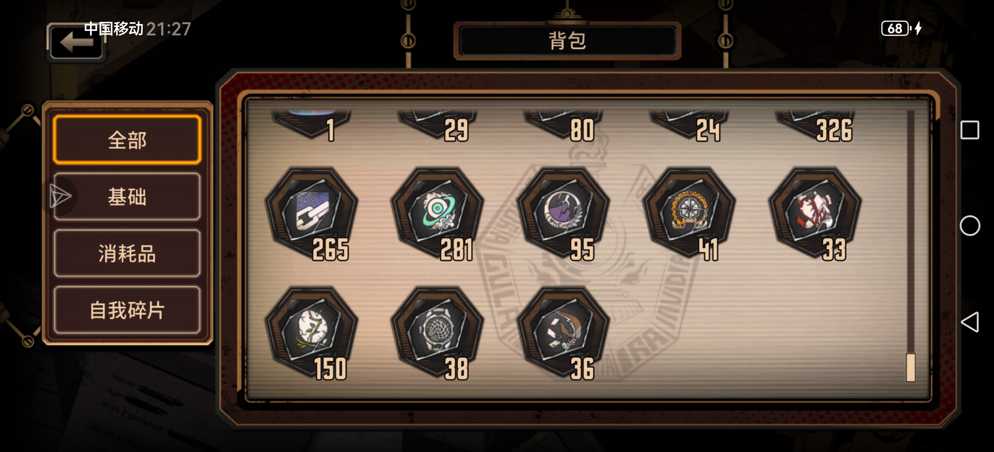The height and width of the screenshot is (452, 994).
Task: Select partially visible item with count 326
Action: (815, 125)
